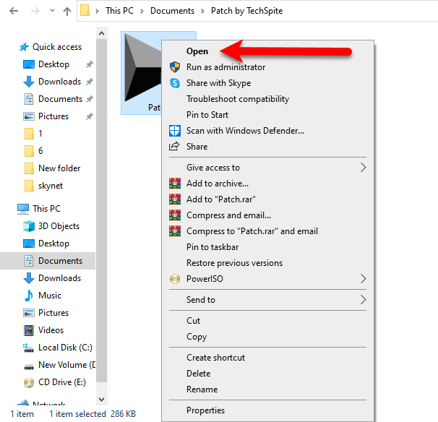
Task: Click the shield icon for Run as administrator
Action: point(174,67)
